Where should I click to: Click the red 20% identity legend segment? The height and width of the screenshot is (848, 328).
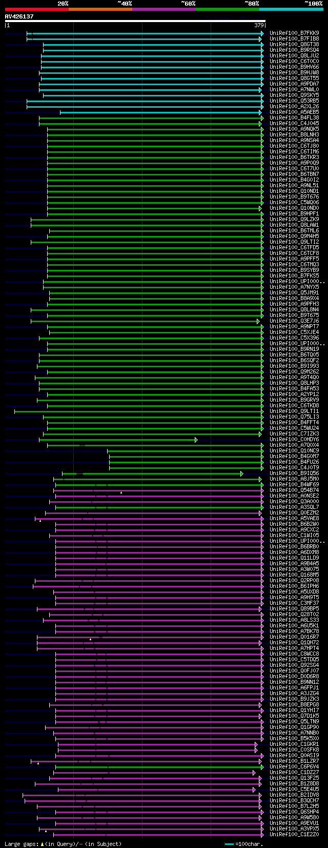pos(37,9)
